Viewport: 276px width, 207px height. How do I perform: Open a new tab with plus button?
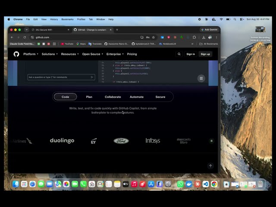click(x=117, y=30)
